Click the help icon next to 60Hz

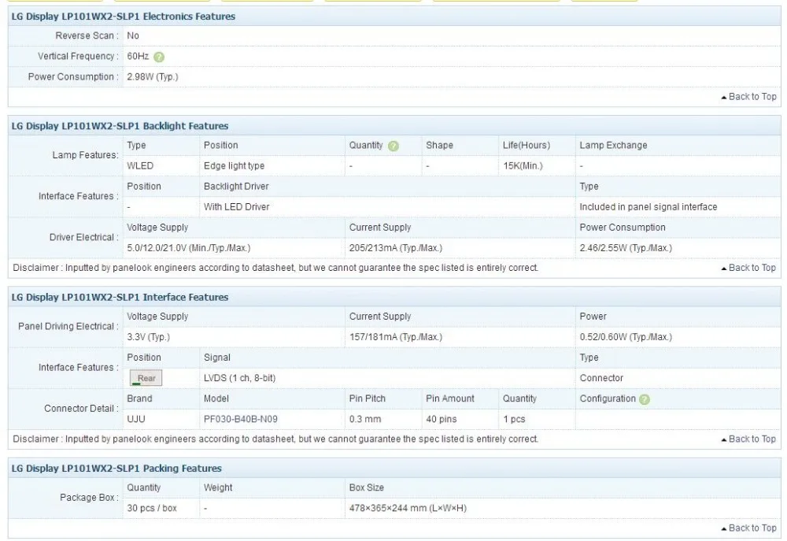click(x=159, y=57)
